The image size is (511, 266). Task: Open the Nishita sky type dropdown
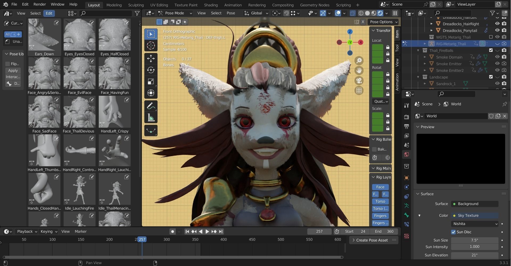[475, 224]
